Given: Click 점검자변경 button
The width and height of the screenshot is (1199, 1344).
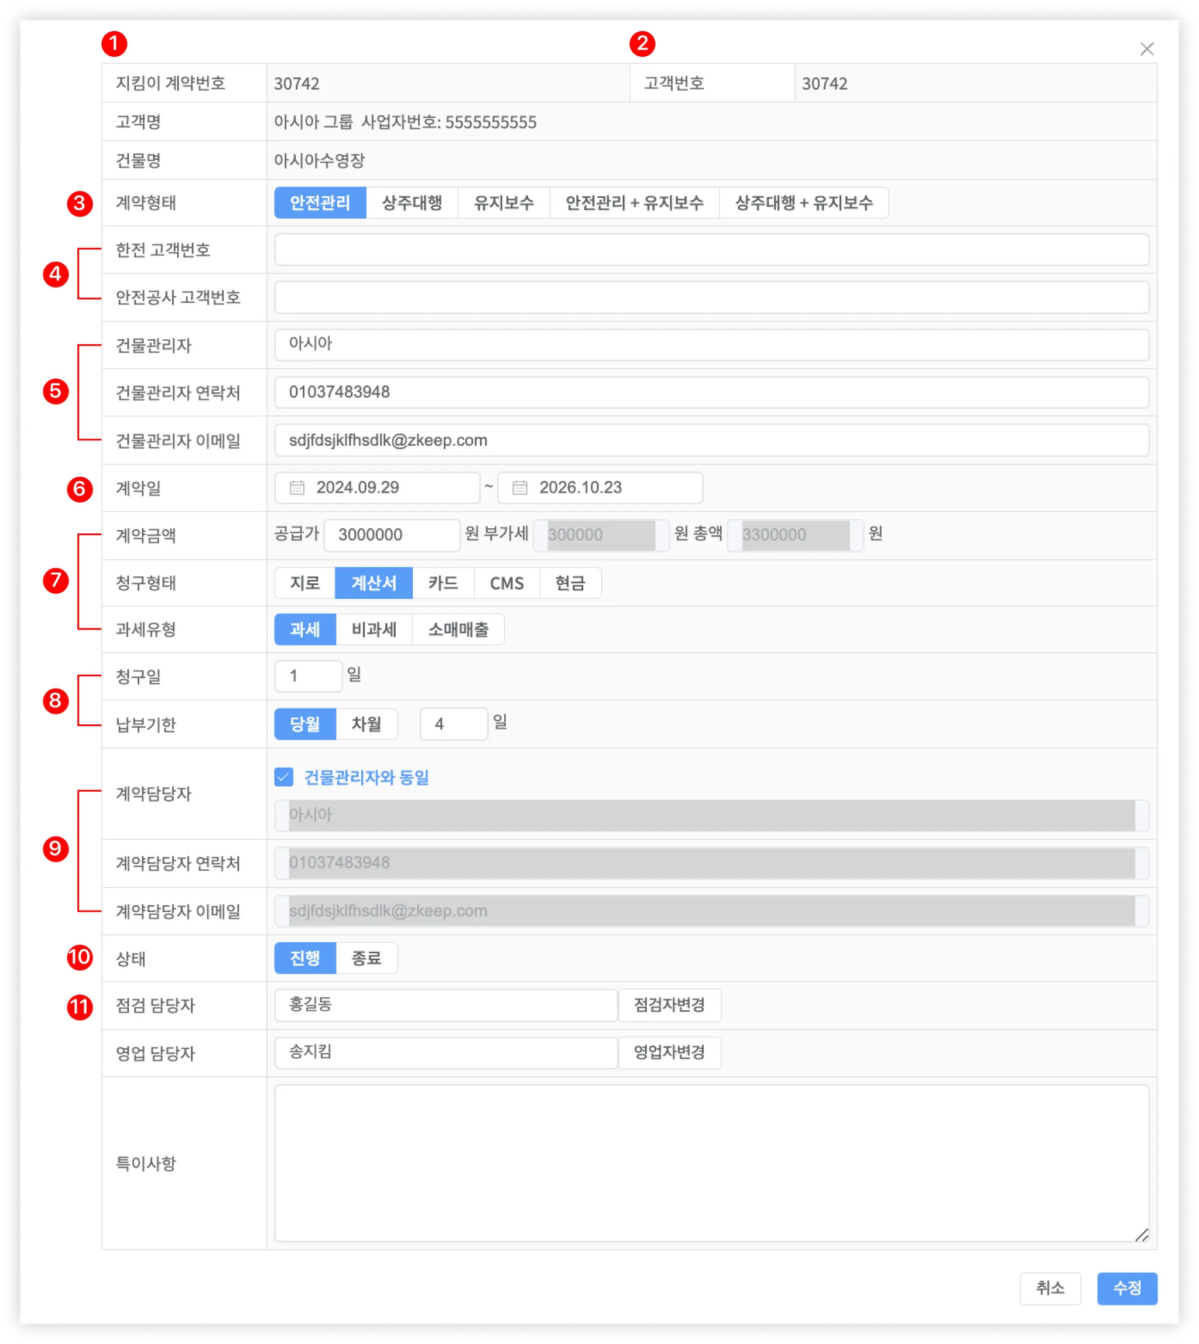Looking at the screenshot, I should (x=669, y=1005).
